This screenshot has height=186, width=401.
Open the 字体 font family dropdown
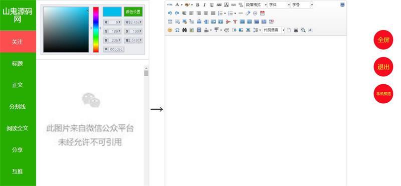(x=279, y=5)
